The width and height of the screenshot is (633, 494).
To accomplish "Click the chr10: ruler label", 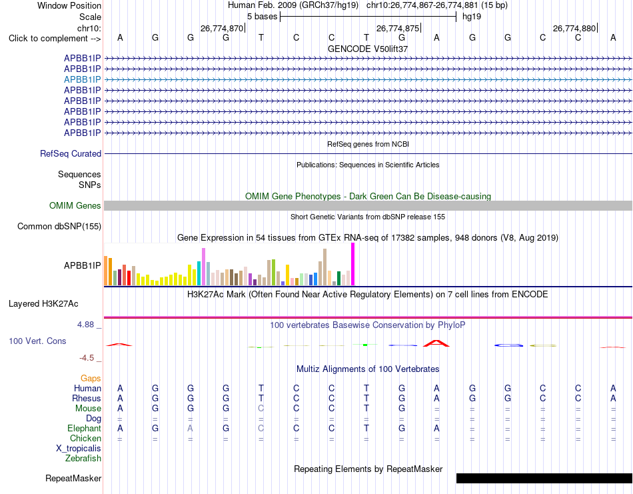I will [x=89, y=28].
